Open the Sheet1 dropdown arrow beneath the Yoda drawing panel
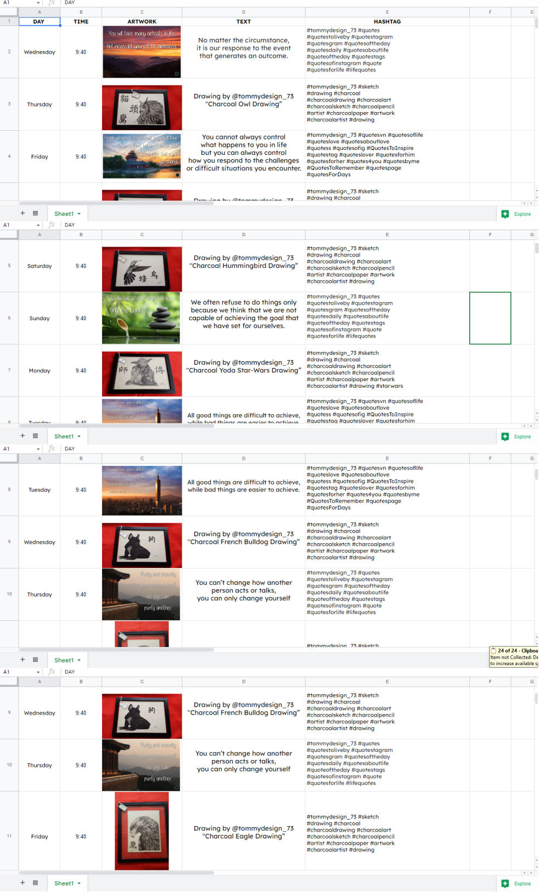539x892 pixels. click(79, 436)
